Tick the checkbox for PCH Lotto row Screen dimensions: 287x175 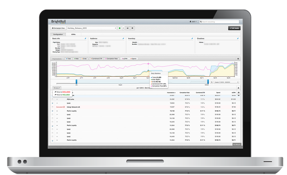(52, 99)
